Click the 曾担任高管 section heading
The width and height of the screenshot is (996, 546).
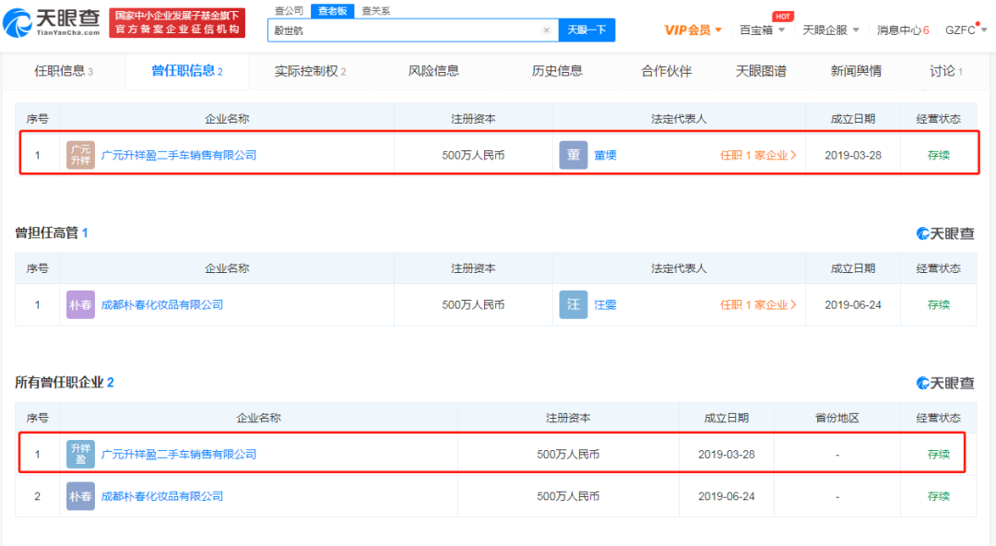[x=52, y=232]
